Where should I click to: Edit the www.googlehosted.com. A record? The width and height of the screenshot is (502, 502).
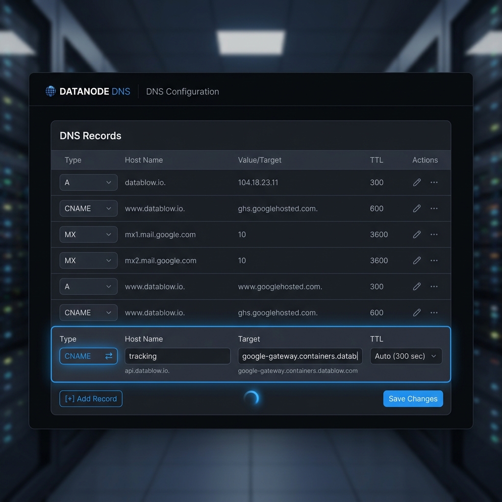coord(417,286)
